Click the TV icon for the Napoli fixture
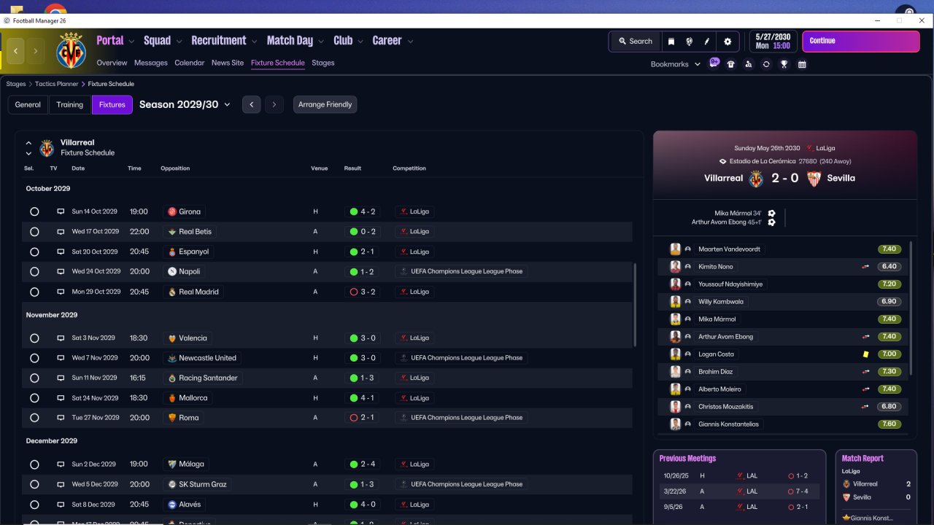 (61, 271)
